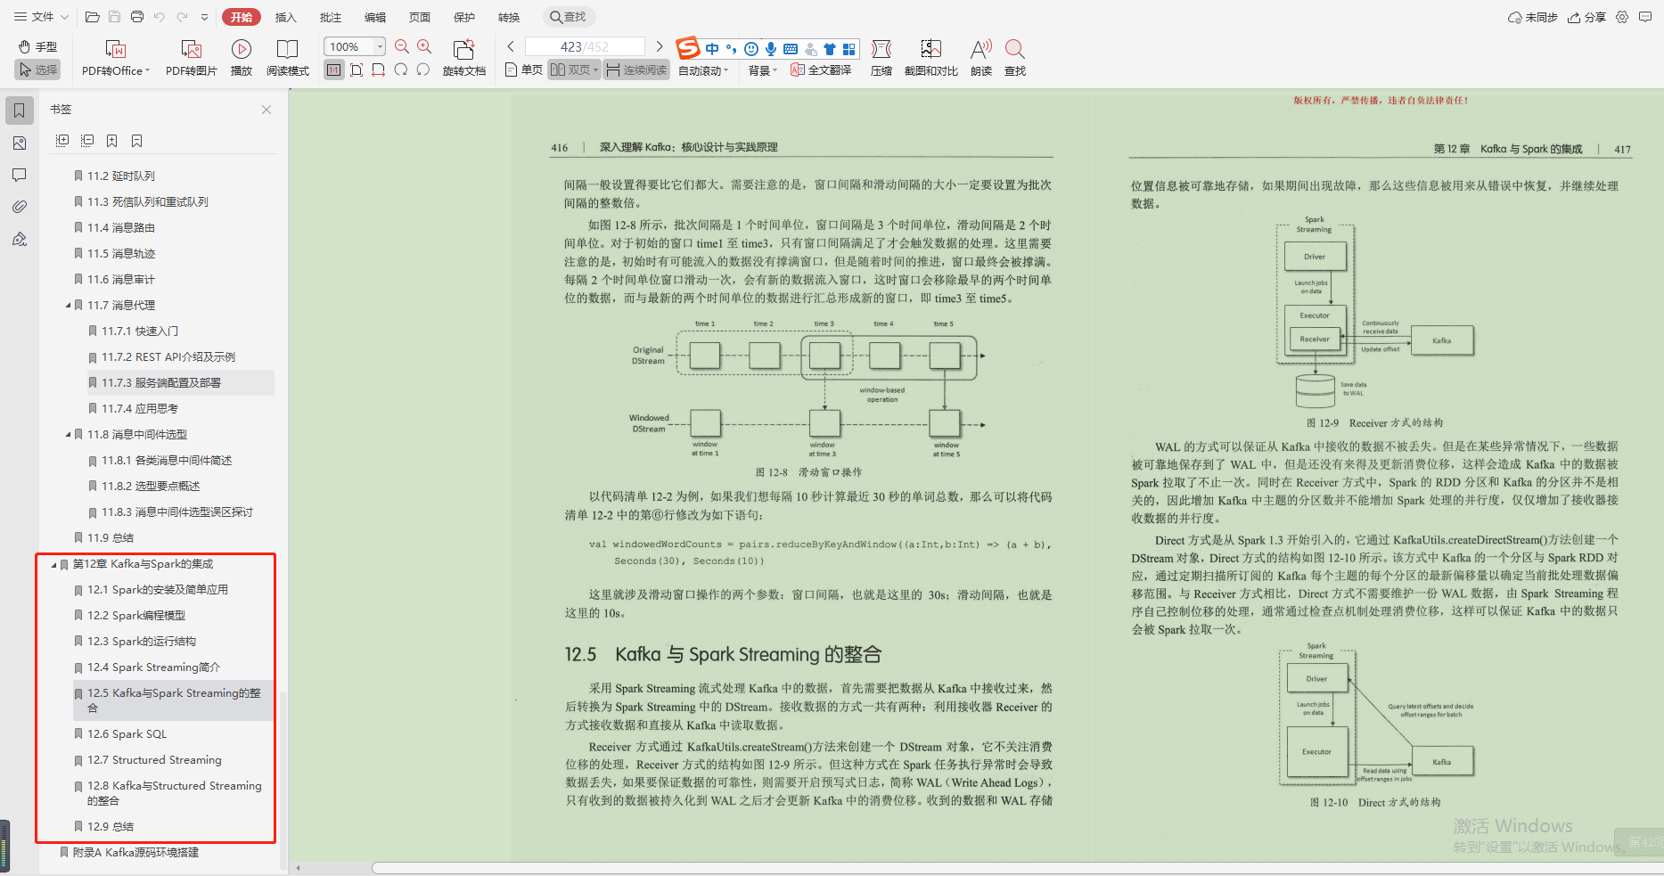Image resolution: width=1664 pixels, height=876 pixels.
Task: Click the 分享 share button
Action: (1587, 17)
